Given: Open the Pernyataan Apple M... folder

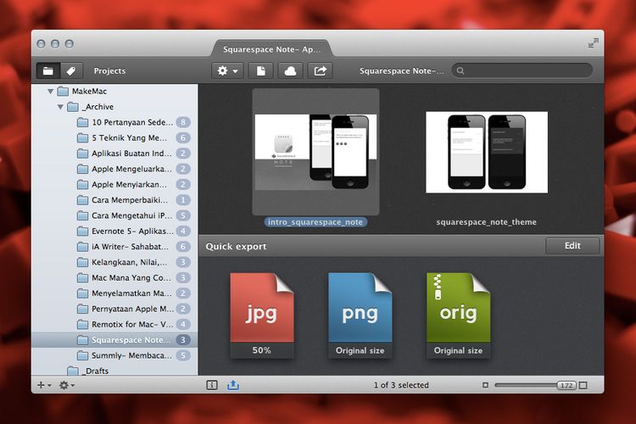Looking at the screenshot, I should (114, 309).
